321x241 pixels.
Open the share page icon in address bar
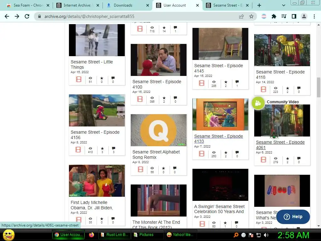[x=241, y=16]
